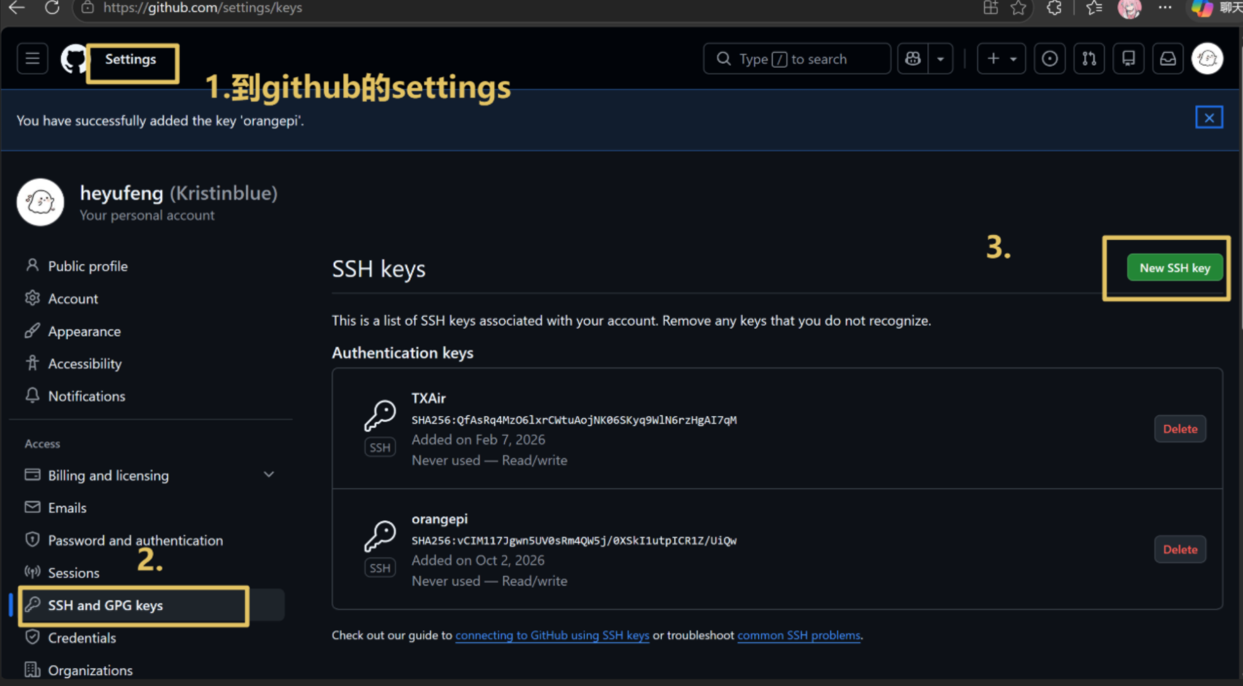Open pull requests icon in header
Screen dimensions: 1243x686
coord(1089,59)
